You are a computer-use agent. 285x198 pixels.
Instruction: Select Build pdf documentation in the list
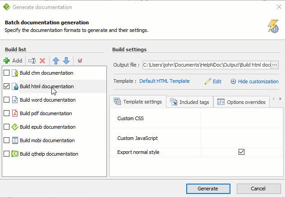[46, 113]
